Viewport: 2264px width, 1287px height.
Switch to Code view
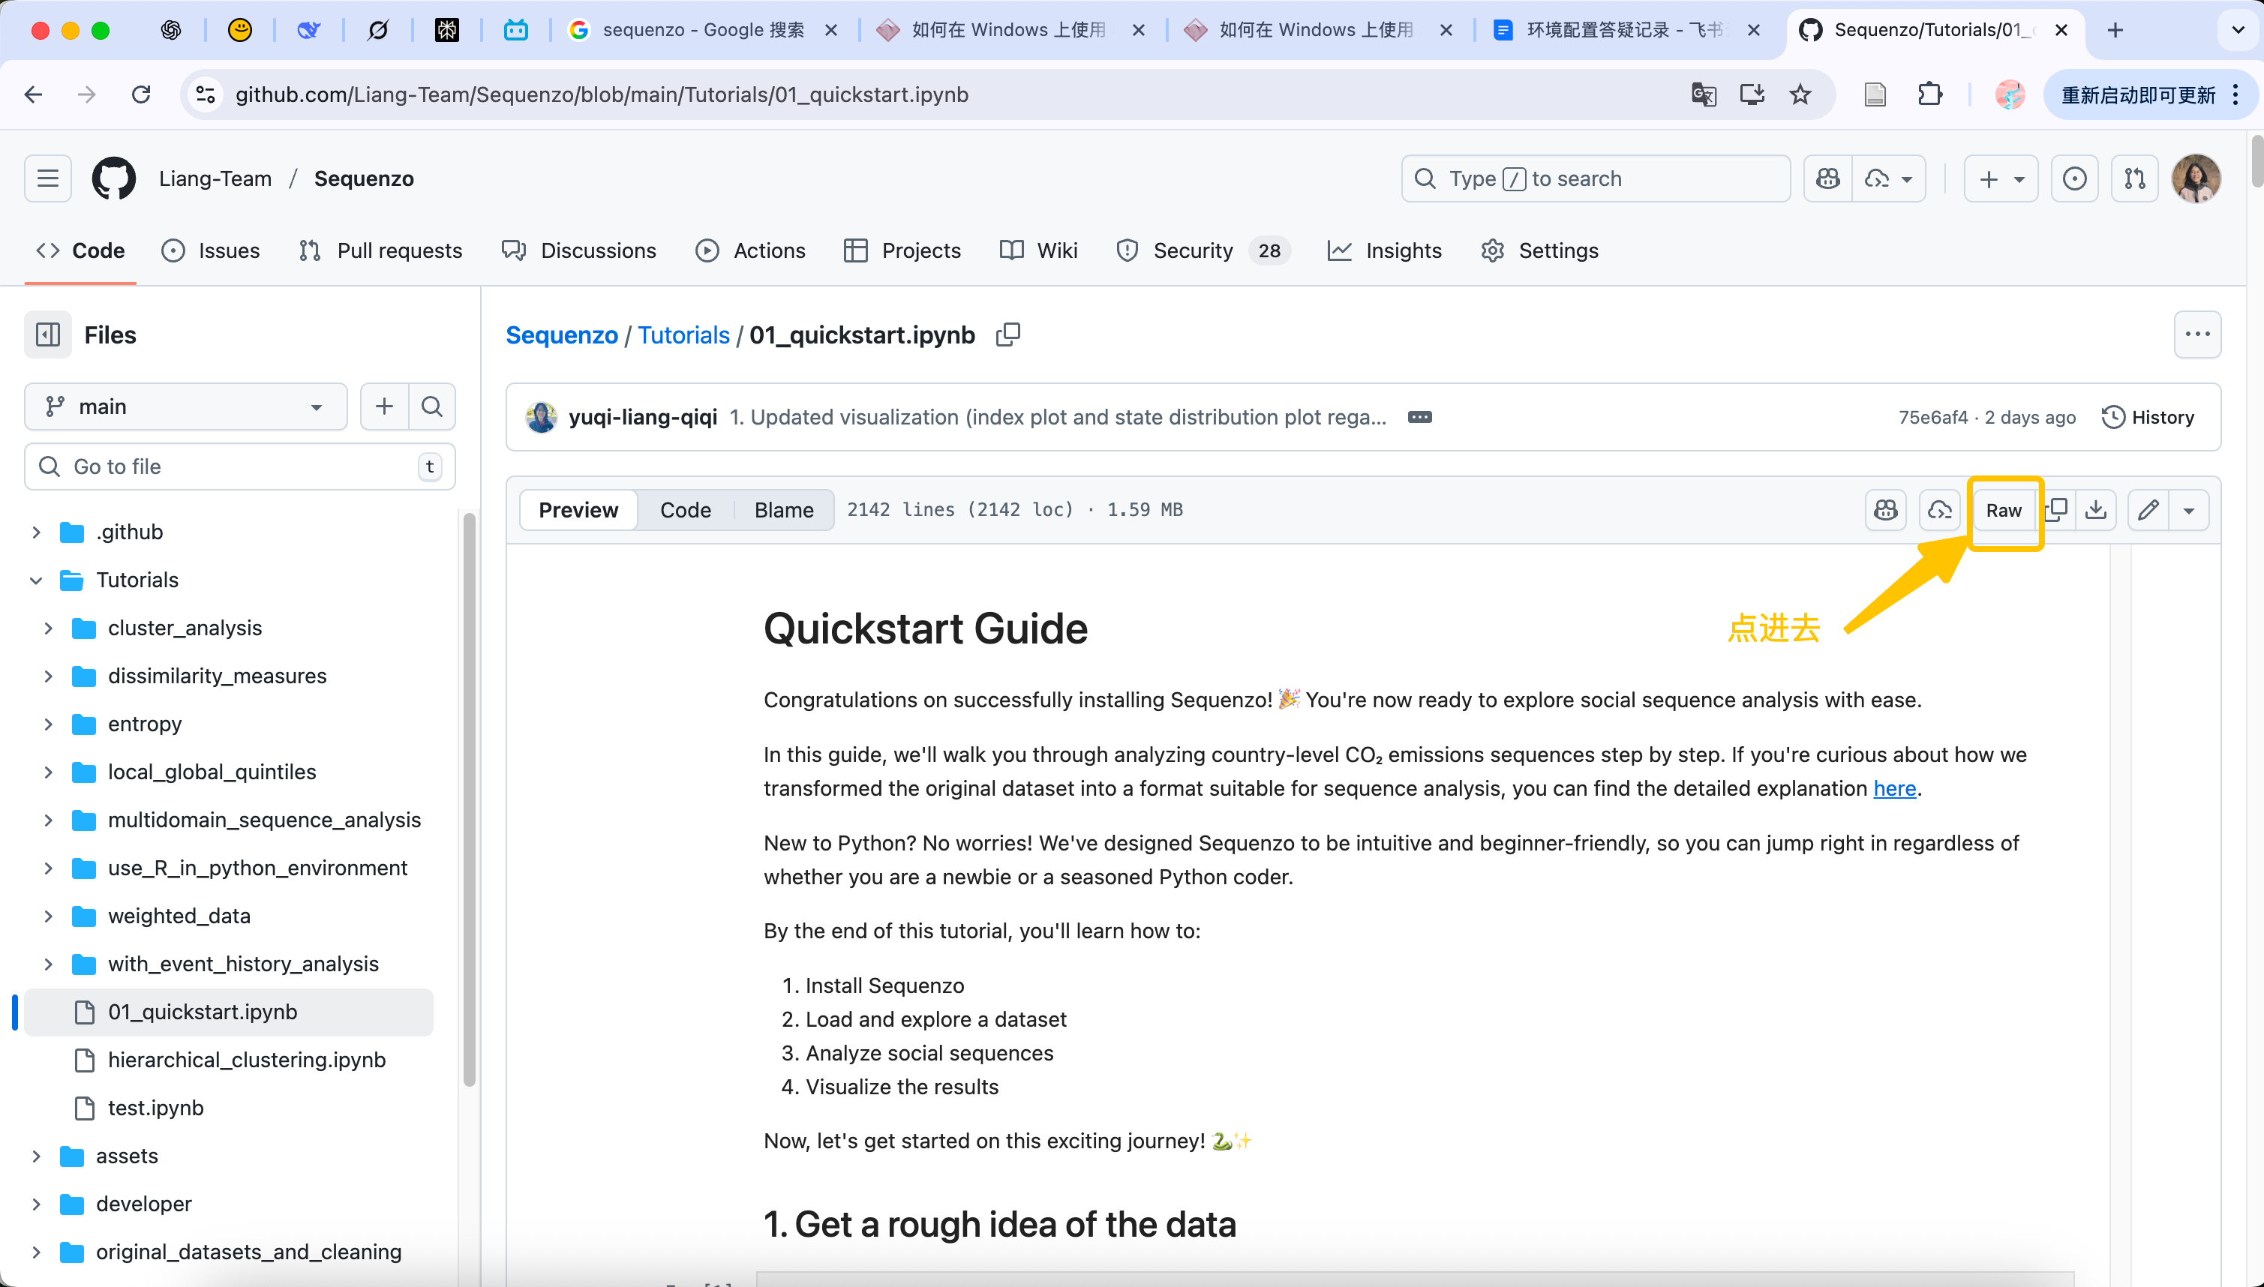click(685, 510)
